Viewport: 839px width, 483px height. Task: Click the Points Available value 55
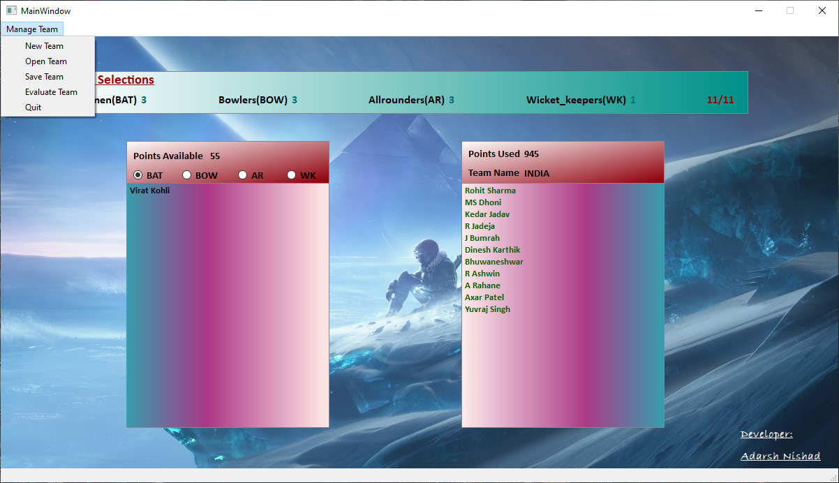(215, 156)
